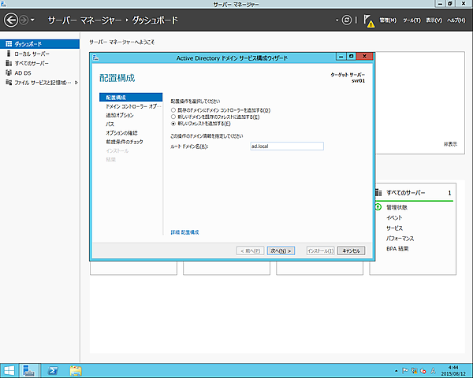Open the 詳細 配置構成 link
This screenshot has height=378, width=473.
[184, 232]
